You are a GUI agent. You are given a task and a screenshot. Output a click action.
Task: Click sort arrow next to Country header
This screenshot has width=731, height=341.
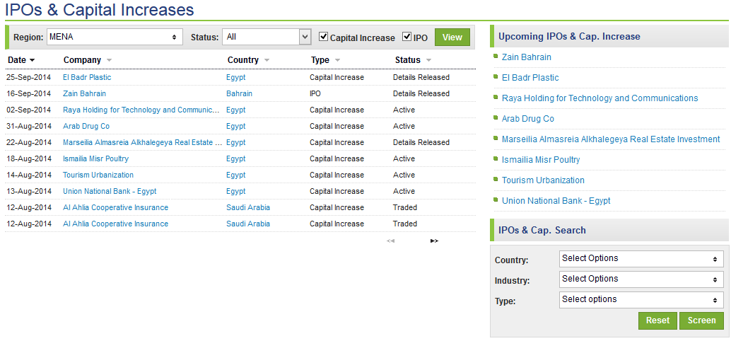[x=267, y=60]
